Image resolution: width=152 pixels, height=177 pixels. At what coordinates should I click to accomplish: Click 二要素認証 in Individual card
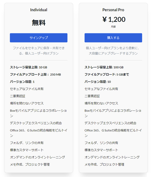[18, 96]
